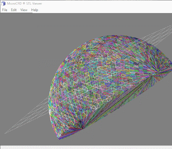Open the File menu
The image size is (172, 149).
pyautogui.click(x=5, y=10)
